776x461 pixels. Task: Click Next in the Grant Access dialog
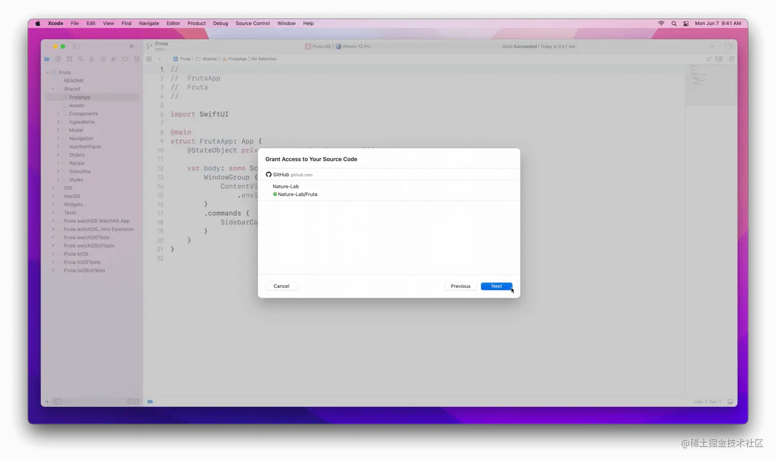(496, 286)
